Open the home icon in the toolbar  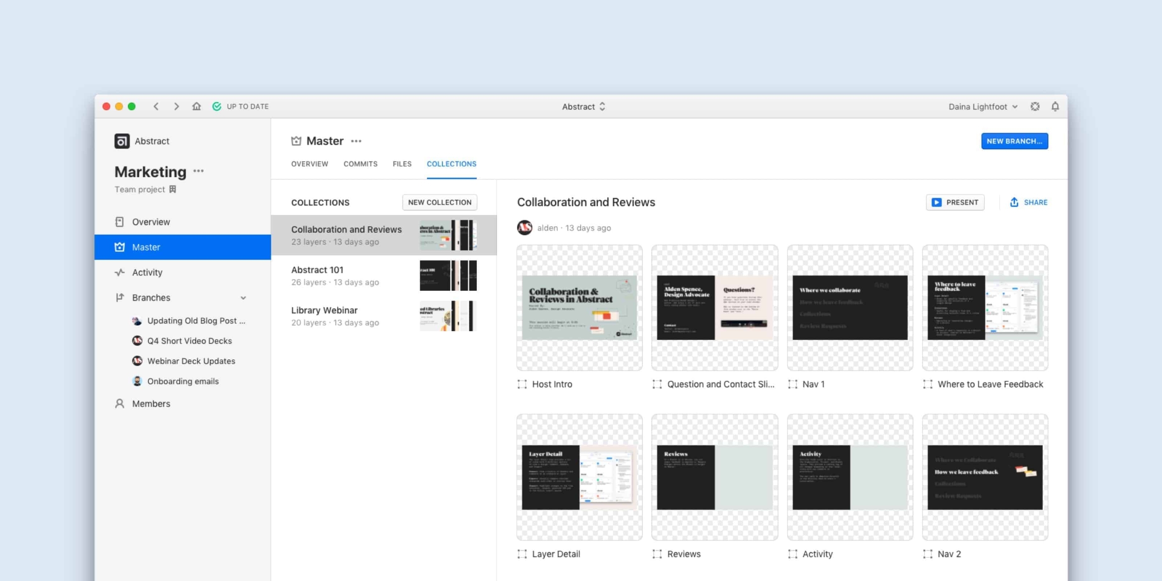[x=196, y=107]
